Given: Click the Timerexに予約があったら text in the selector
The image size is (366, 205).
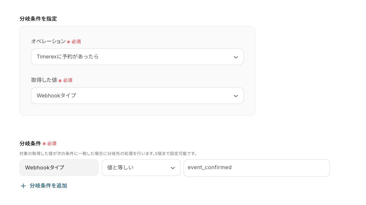Looking at the screenshot, I should point(67,57).
